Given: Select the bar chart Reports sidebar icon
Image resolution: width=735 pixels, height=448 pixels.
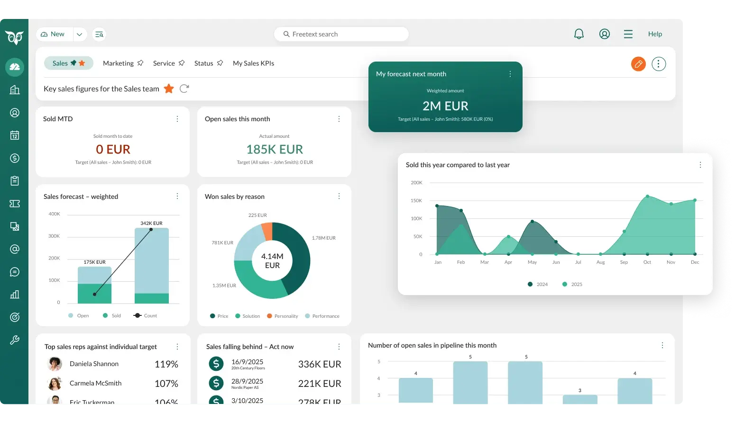Looking at the screenshot, I should coord(14,294).
